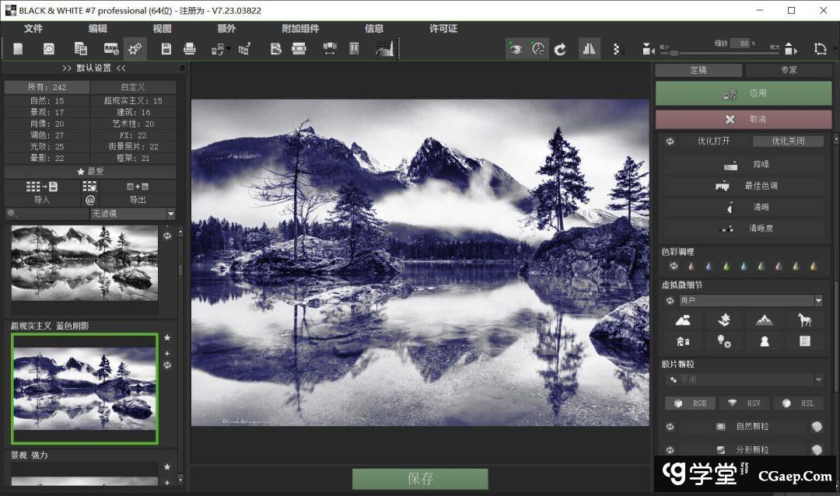Select RGB grain mode
Screen dimensions: 840x496
tap(690, 403)
